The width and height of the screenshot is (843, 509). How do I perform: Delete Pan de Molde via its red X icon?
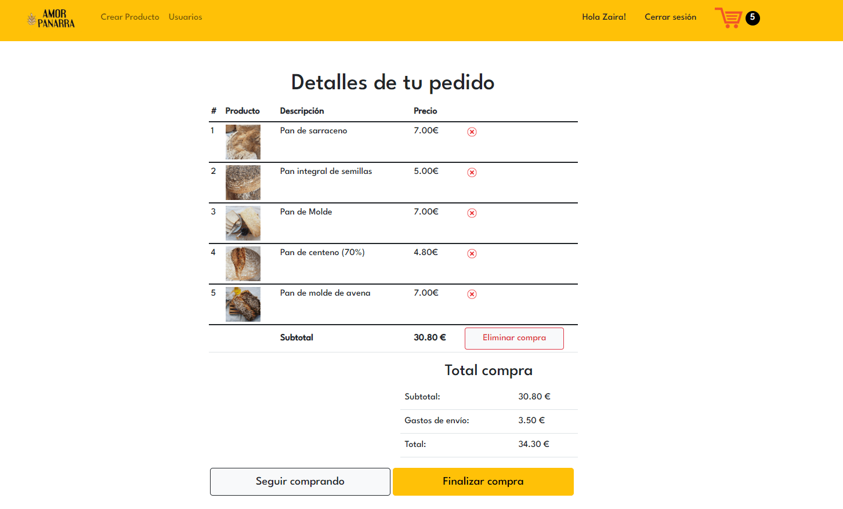coord(472,213)
